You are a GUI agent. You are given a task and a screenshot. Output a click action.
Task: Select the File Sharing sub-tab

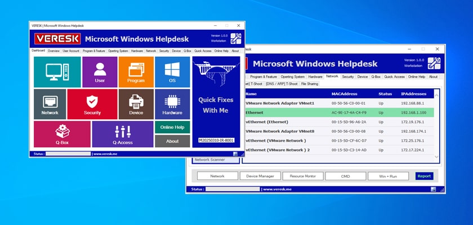coord(309,84)
